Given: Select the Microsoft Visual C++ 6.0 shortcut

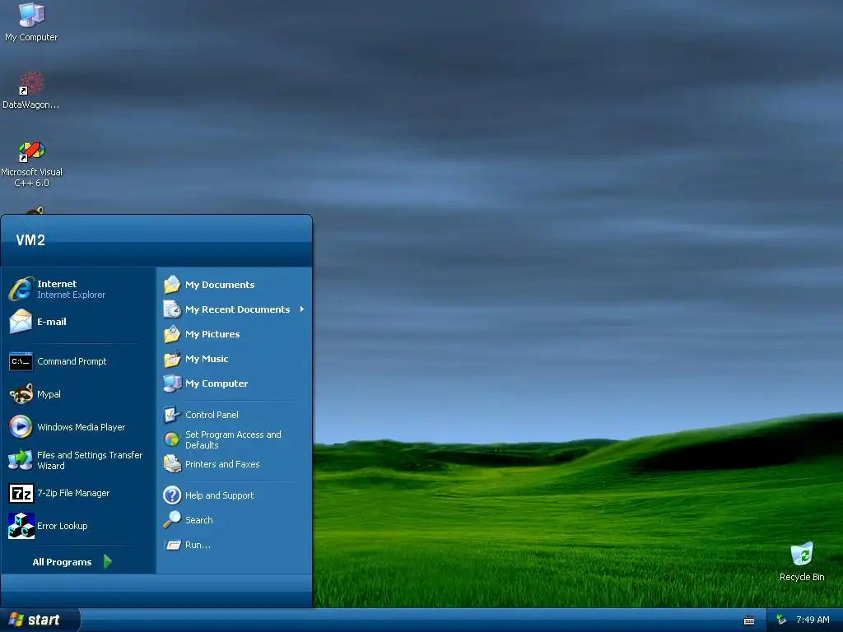Looking at the screenshot, I should [x=31, y=164].
